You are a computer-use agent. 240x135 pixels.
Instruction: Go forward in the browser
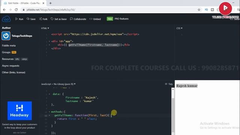coord(10,10)
